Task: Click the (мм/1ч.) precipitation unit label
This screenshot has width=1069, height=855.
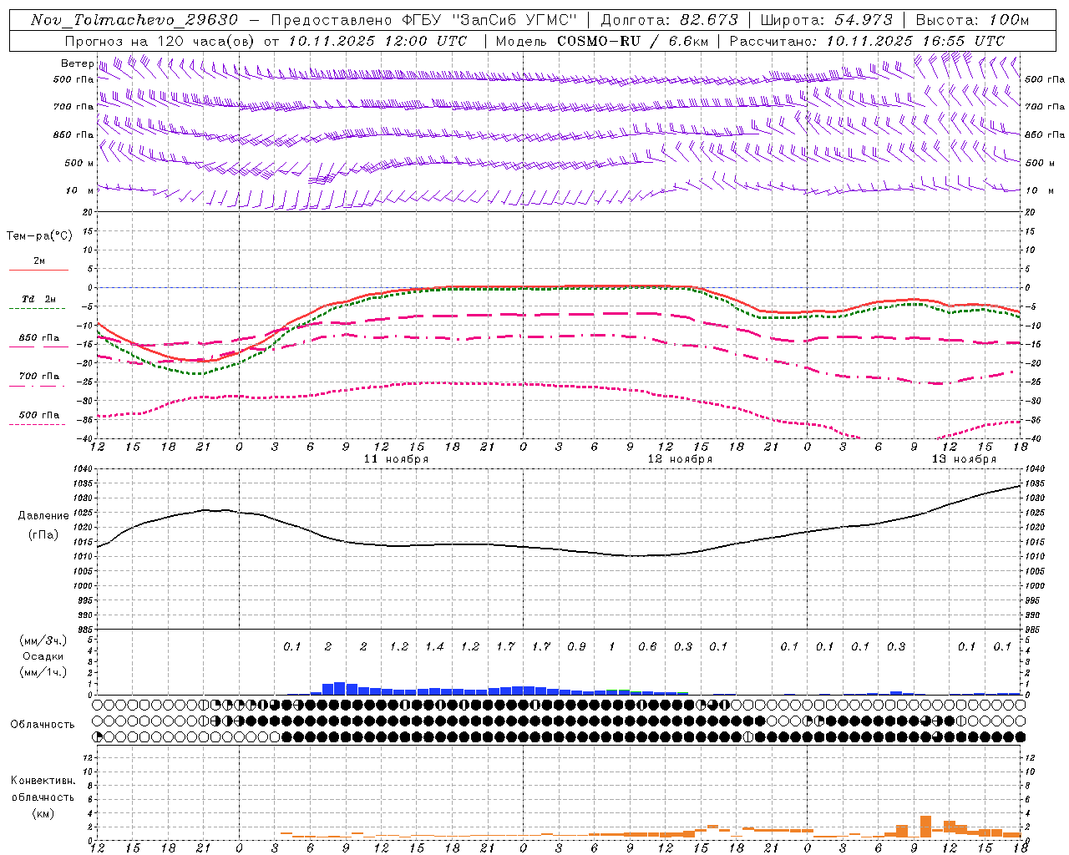Action: (x=43, y=672)
